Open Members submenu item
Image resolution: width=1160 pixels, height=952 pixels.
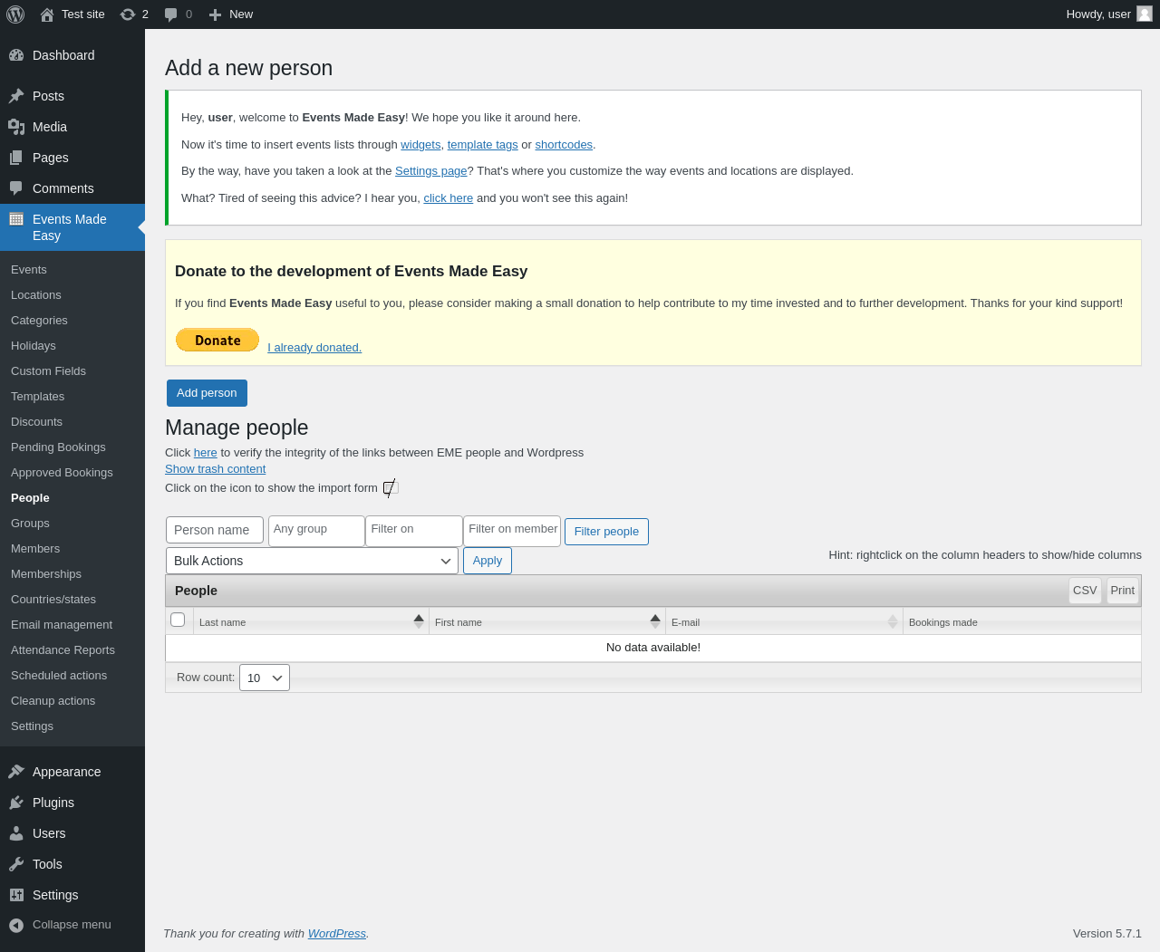click(x=35, y=549)
